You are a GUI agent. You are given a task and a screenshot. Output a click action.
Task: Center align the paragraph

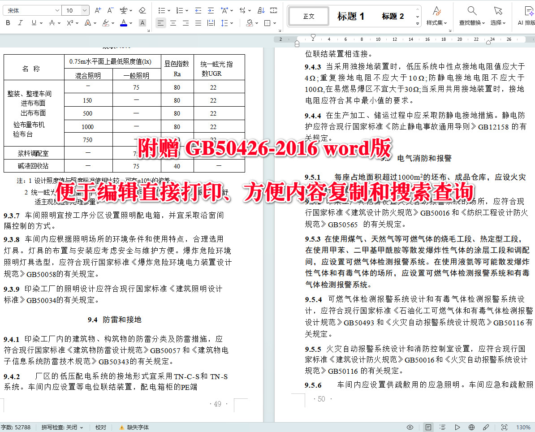point(173,23)
